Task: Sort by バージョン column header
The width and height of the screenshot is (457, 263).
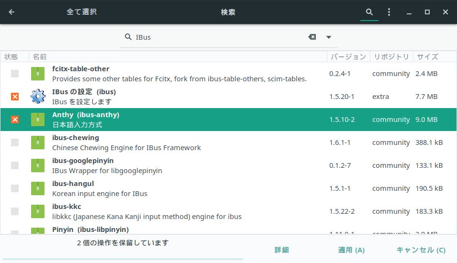Action: 348,56
